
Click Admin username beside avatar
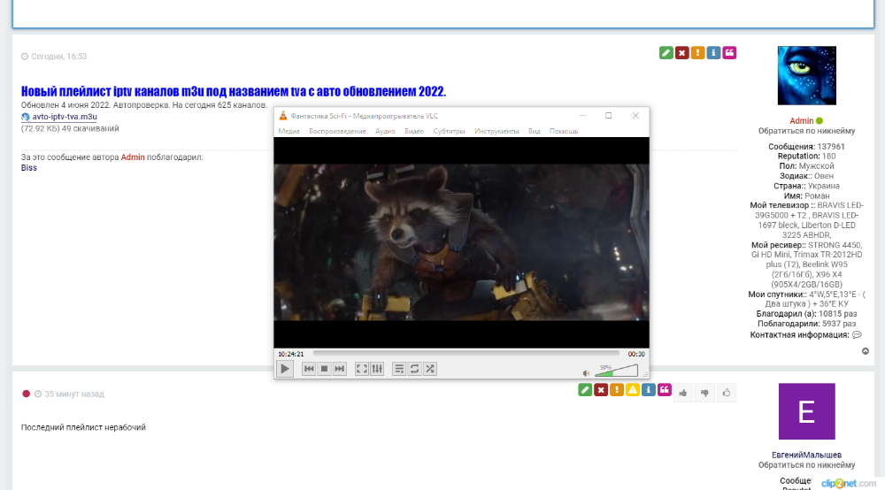802,120
